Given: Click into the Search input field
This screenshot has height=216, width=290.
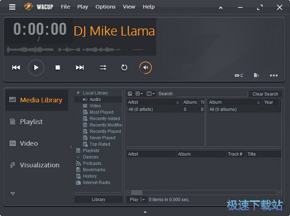Looking at the screenshot, I should tap(211, 94).
